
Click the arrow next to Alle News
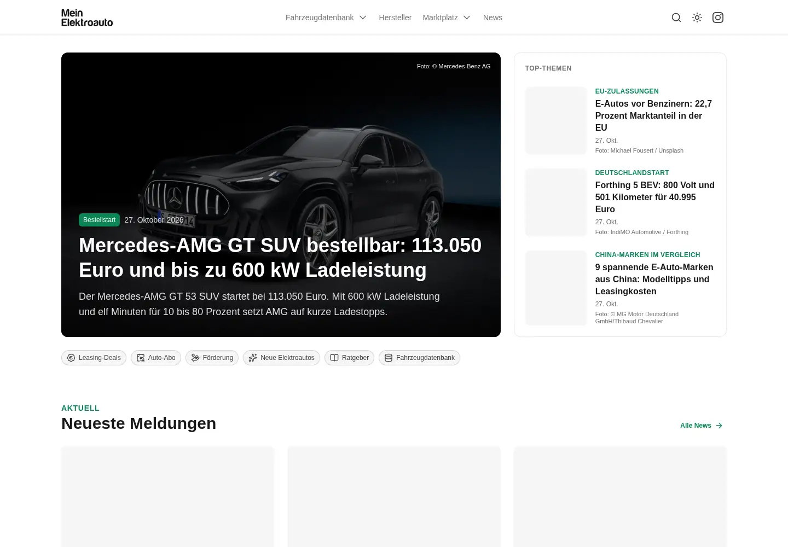coord(719,426)
